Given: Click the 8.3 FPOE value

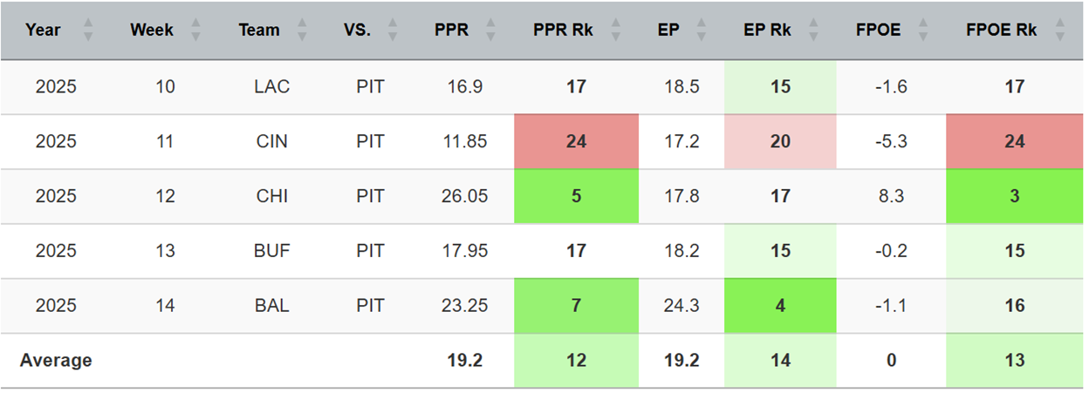Looking at the screenshot, I should (890, 196).
